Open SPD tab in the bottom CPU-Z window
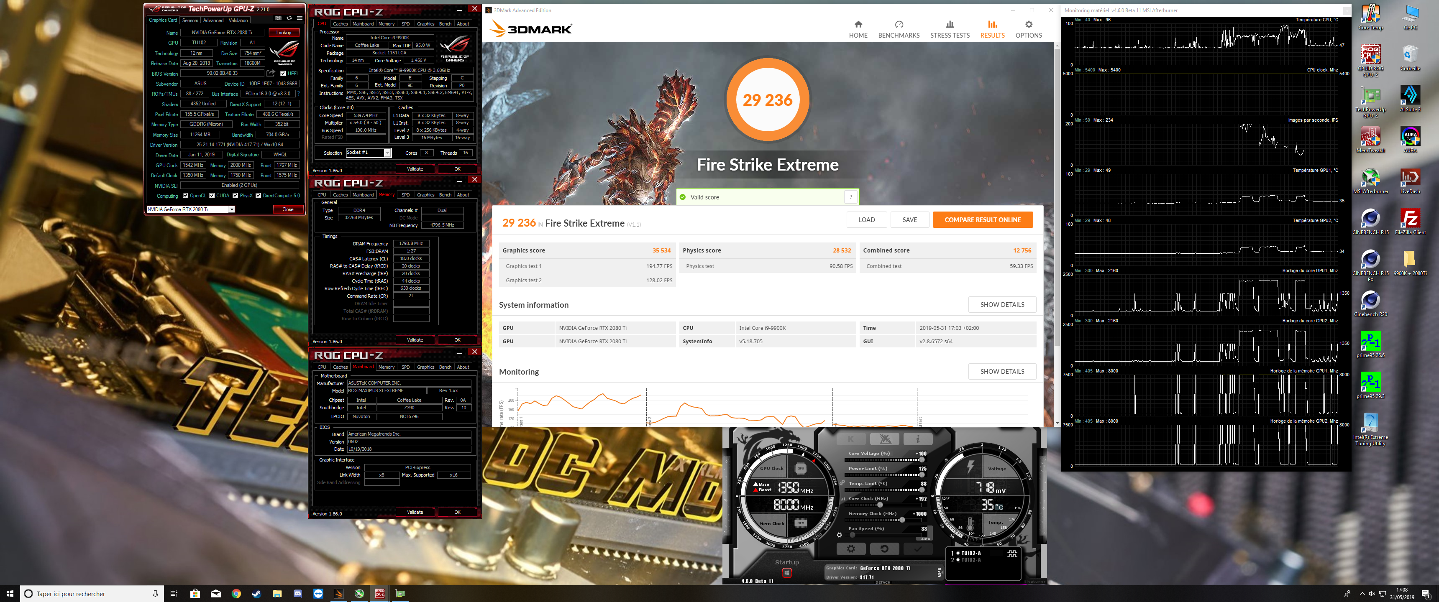This screenshot has height=602, width=1439. tap(405, 367)
